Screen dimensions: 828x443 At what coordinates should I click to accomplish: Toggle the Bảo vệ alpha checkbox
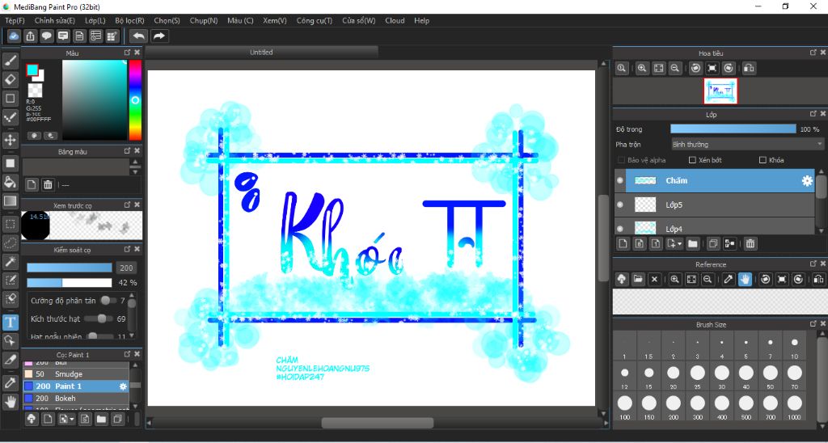point(621,160)
